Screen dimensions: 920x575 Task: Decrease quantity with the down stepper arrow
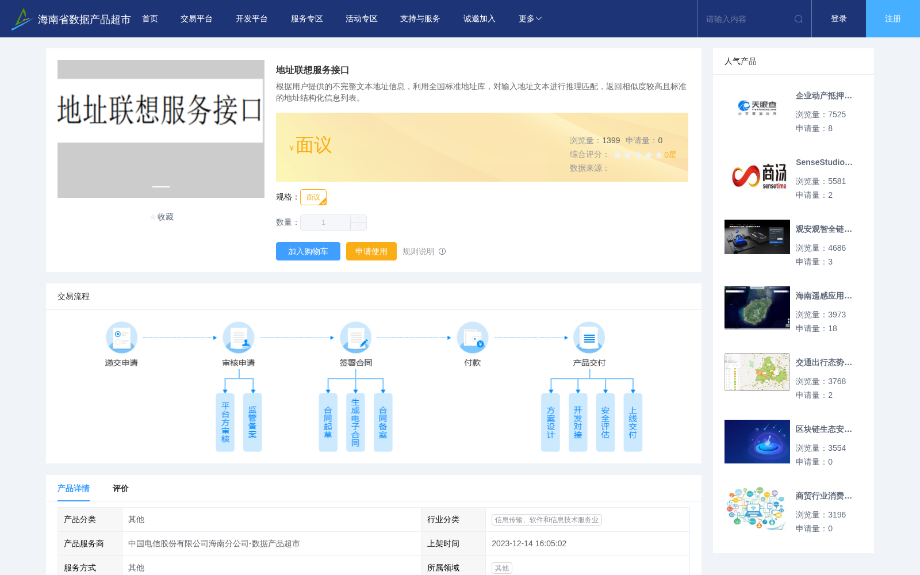359,227
